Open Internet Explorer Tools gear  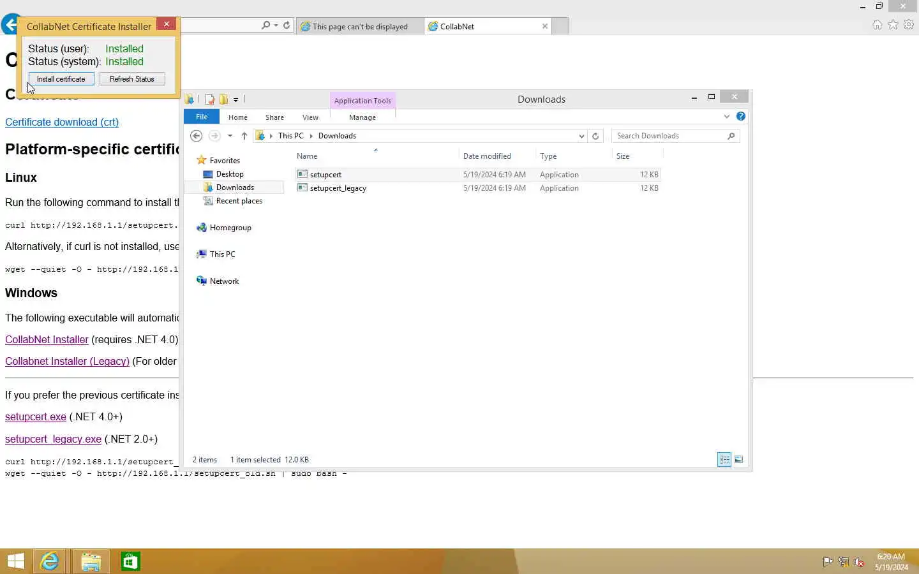(x=909, y=25)
